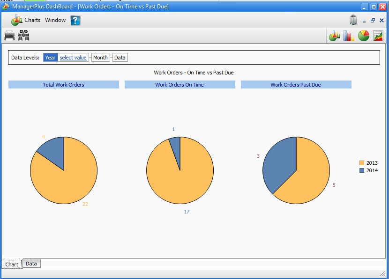Switch to the Chart tab at the bottom
389x279 pixels.
tap(12, 264)
